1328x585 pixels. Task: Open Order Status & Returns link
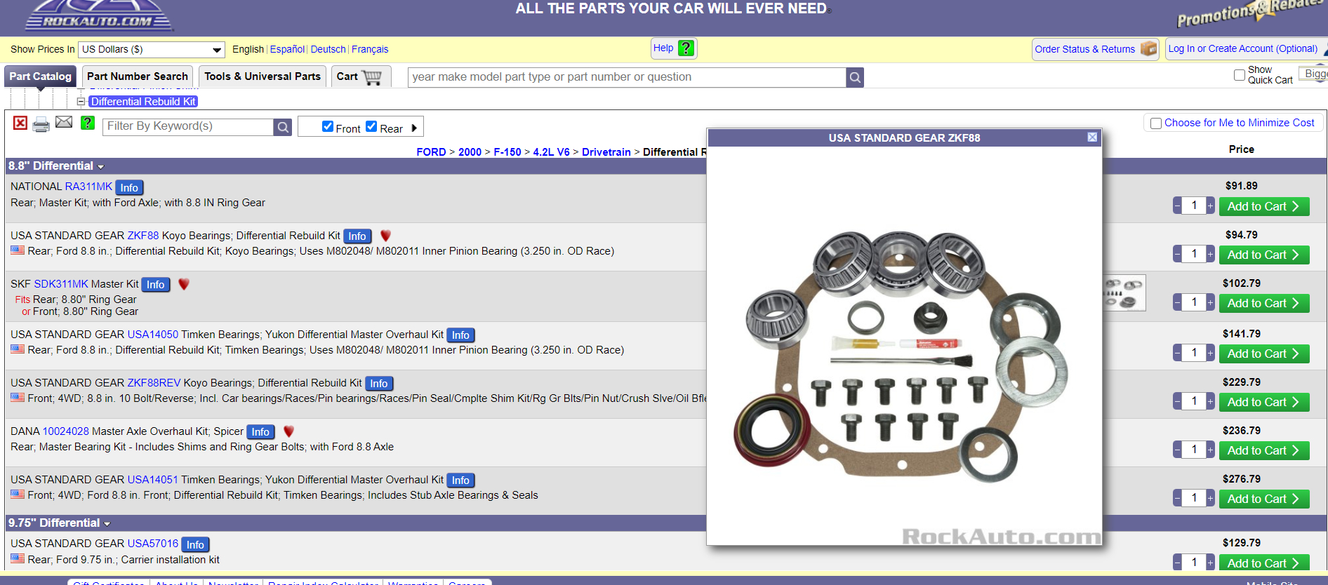pyautogui.click(x=1084, y=49)
